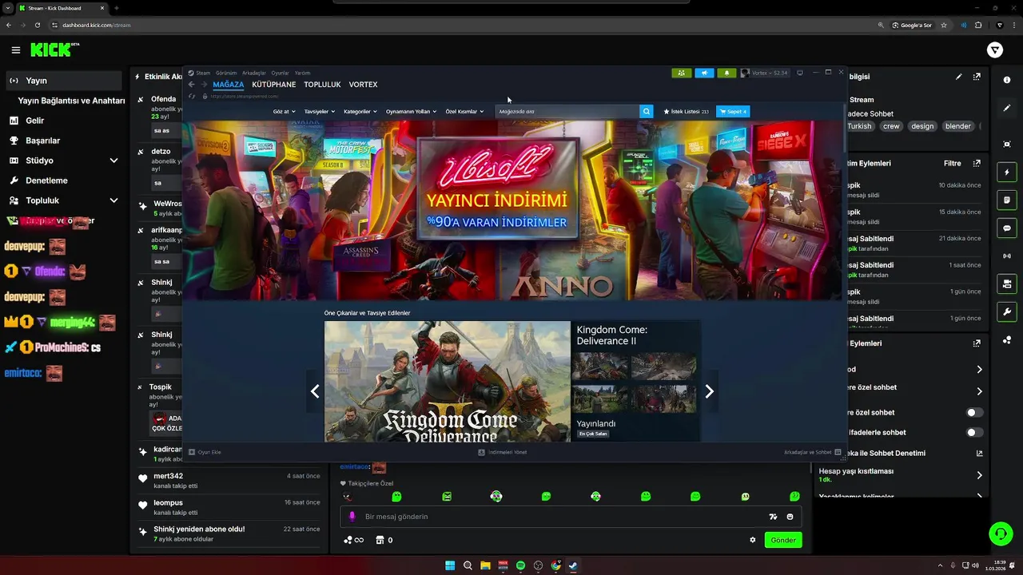Open the Oynamanın Yolları dropdown

click(411, 112)
